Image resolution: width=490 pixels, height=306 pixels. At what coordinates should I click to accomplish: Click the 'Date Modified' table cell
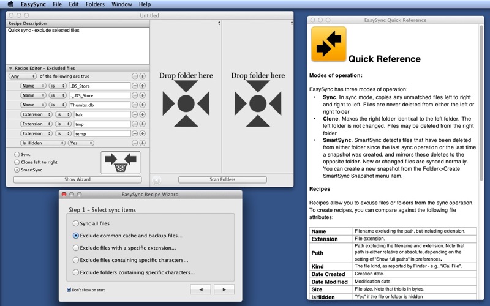tap(331, 282)
